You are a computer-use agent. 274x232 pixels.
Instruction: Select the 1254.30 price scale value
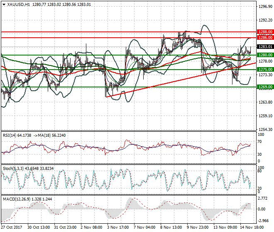point(265,129)
